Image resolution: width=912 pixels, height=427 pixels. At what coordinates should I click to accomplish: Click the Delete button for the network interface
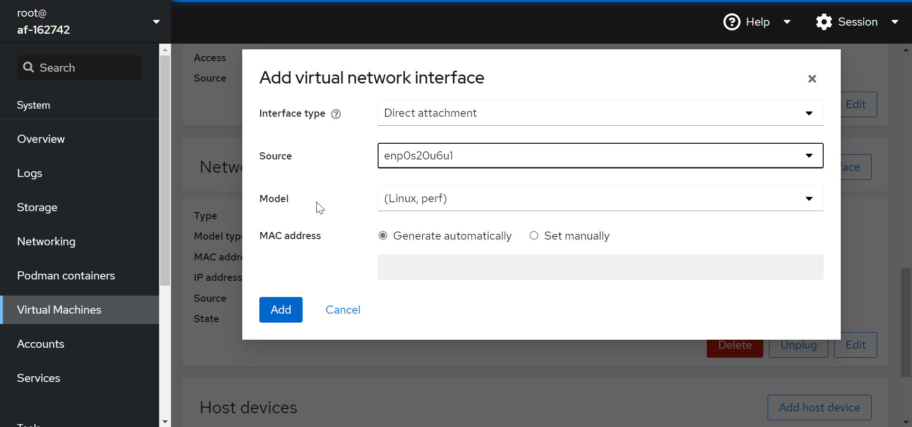[735, 348]
